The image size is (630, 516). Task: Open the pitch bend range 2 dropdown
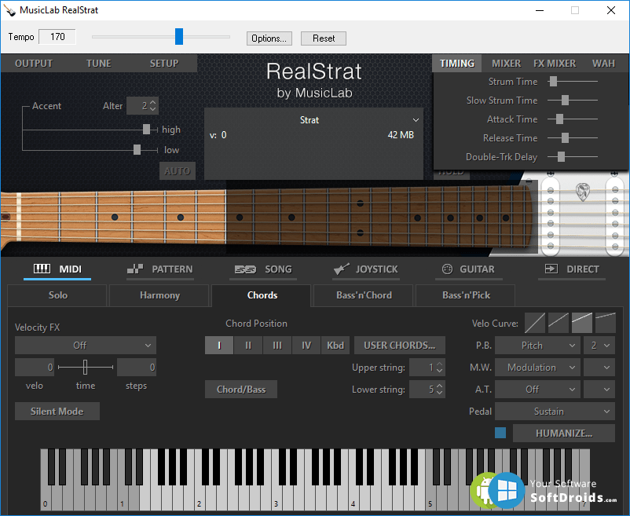pyautogui.click(x=599, y=346)
